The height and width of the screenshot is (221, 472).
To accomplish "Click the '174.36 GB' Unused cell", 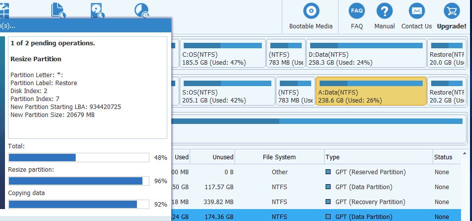I will pyautogui.click(x=219, y=217).
